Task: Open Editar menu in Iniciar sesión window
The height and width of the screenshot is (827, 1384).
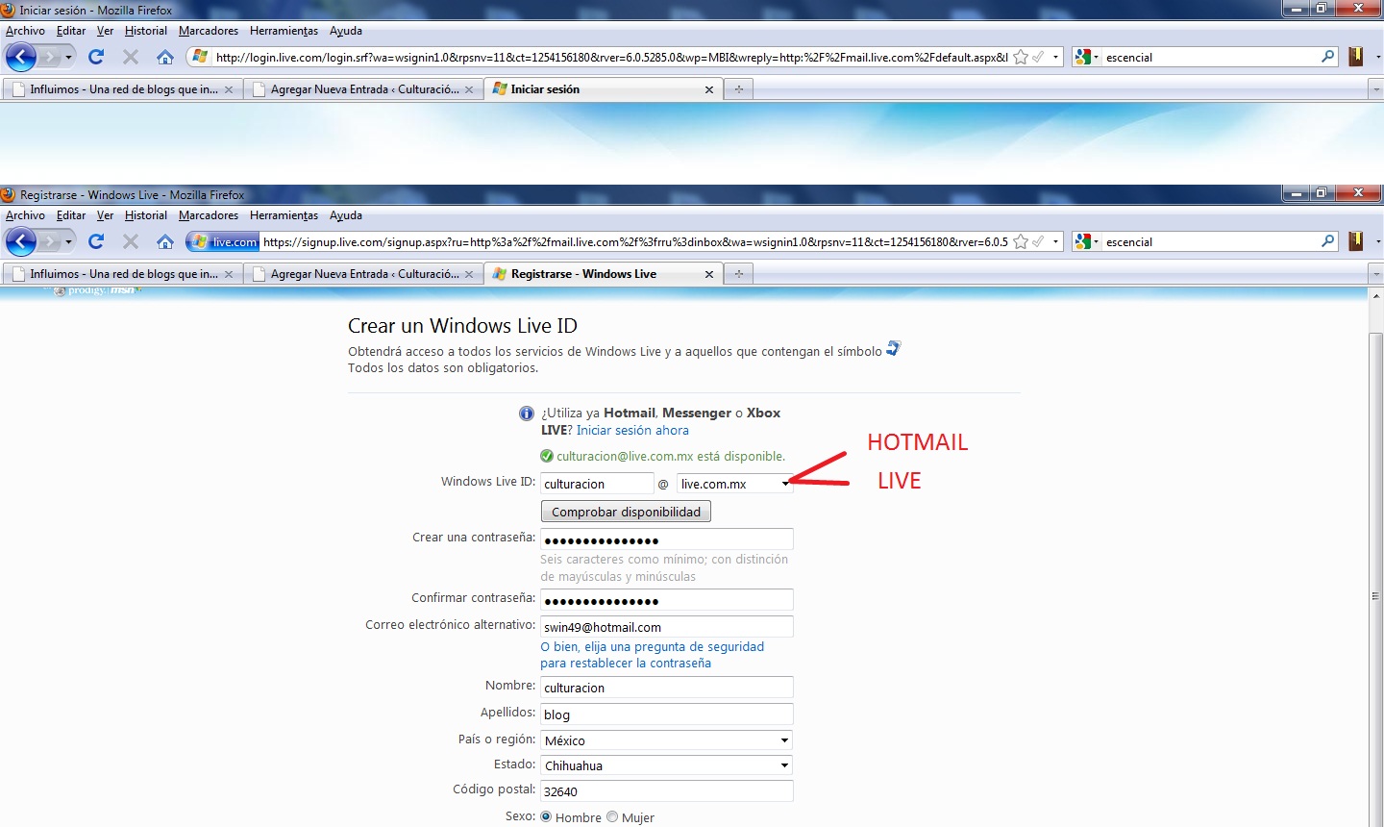Action: coord(71,31)
